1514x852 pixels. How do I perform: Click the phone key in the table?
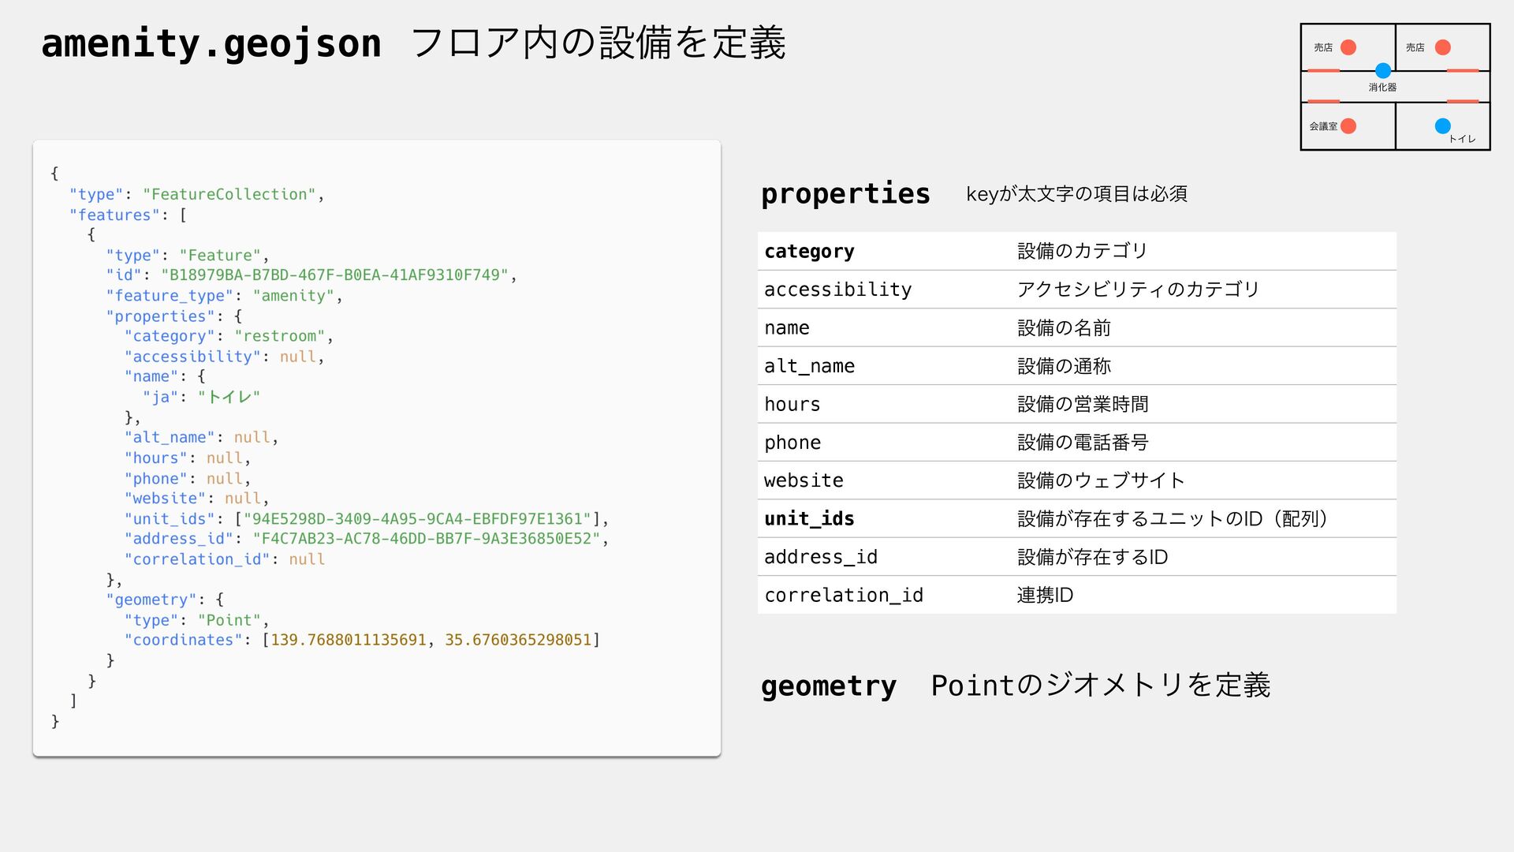coord(792,443)
